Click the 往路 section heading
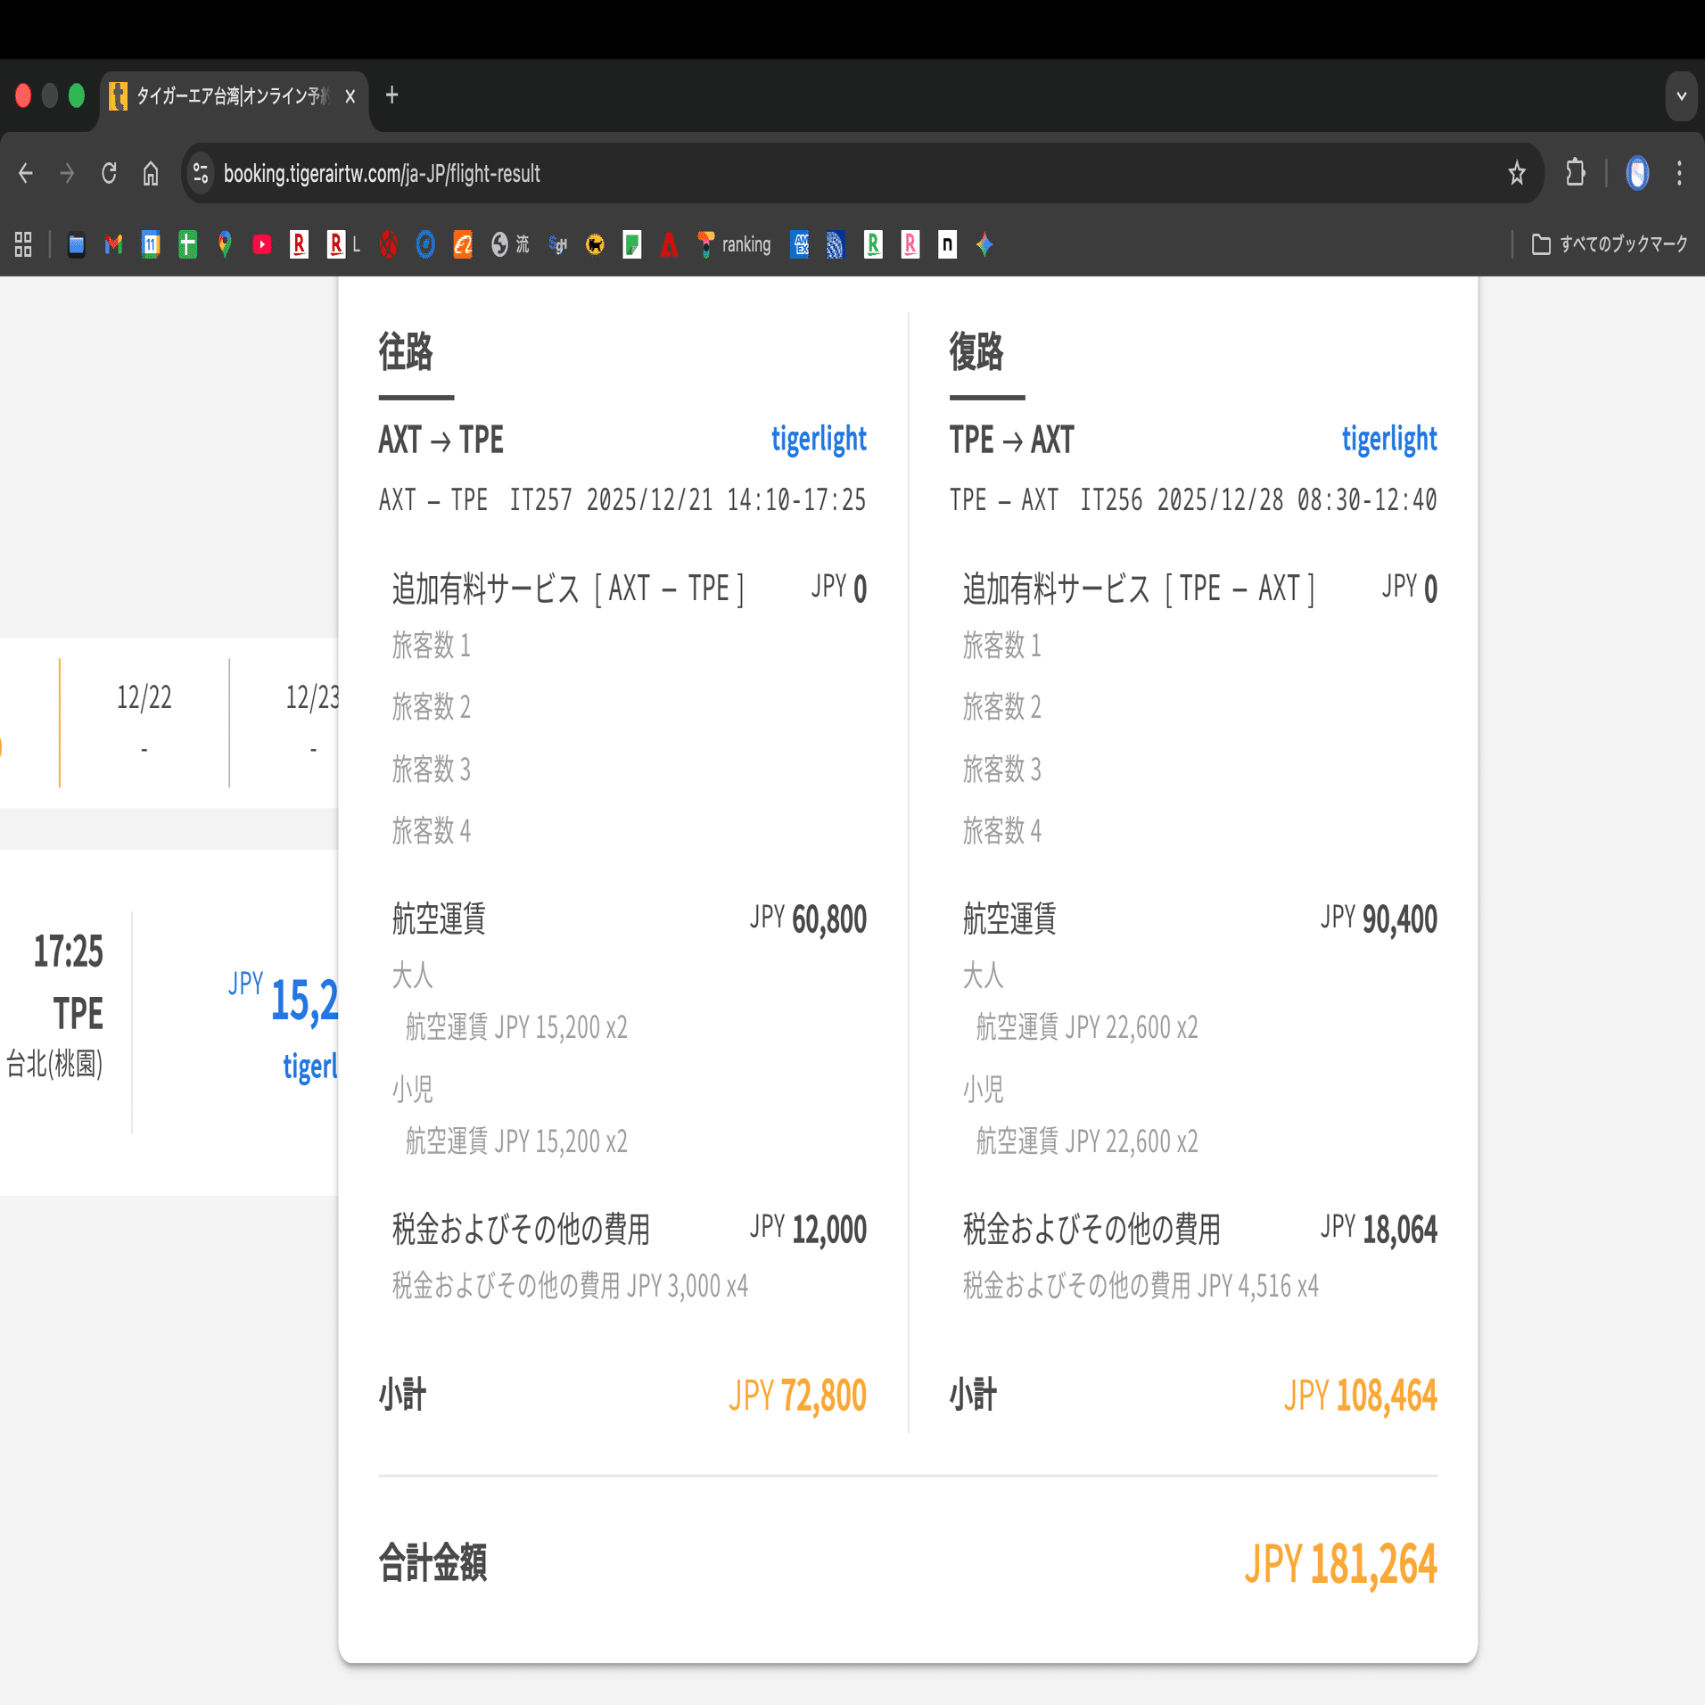Viewport: 1705px width, 1705px height. [406, 351]
